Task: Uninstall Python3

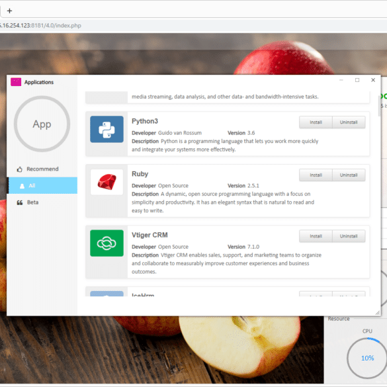Action: click(x=349, y=122)
